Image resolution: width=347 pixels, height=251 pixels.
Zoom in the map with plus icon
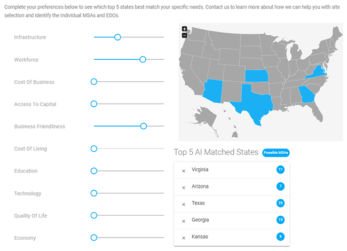point(184,29)
